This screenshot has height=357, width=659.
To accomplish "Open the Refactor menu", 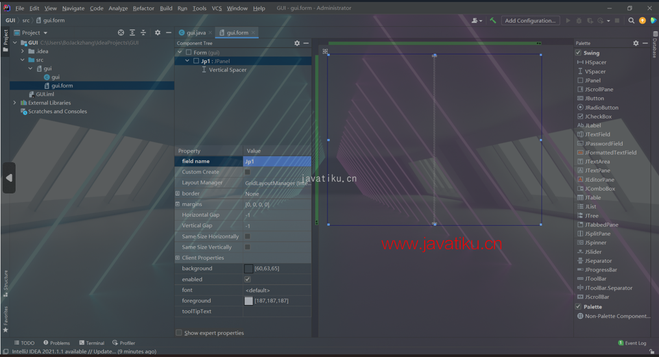I will (x=143, y=8).
